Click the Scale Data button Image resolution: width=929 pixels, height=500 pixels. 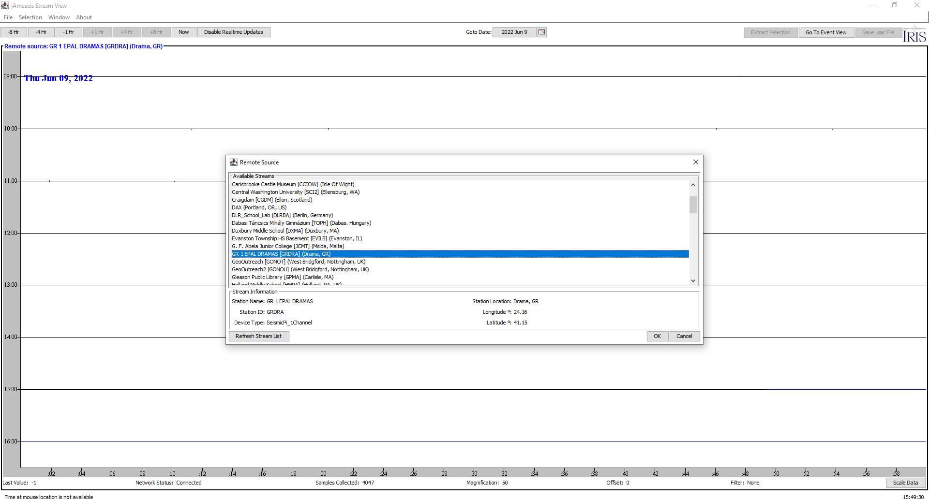point(905,483)
